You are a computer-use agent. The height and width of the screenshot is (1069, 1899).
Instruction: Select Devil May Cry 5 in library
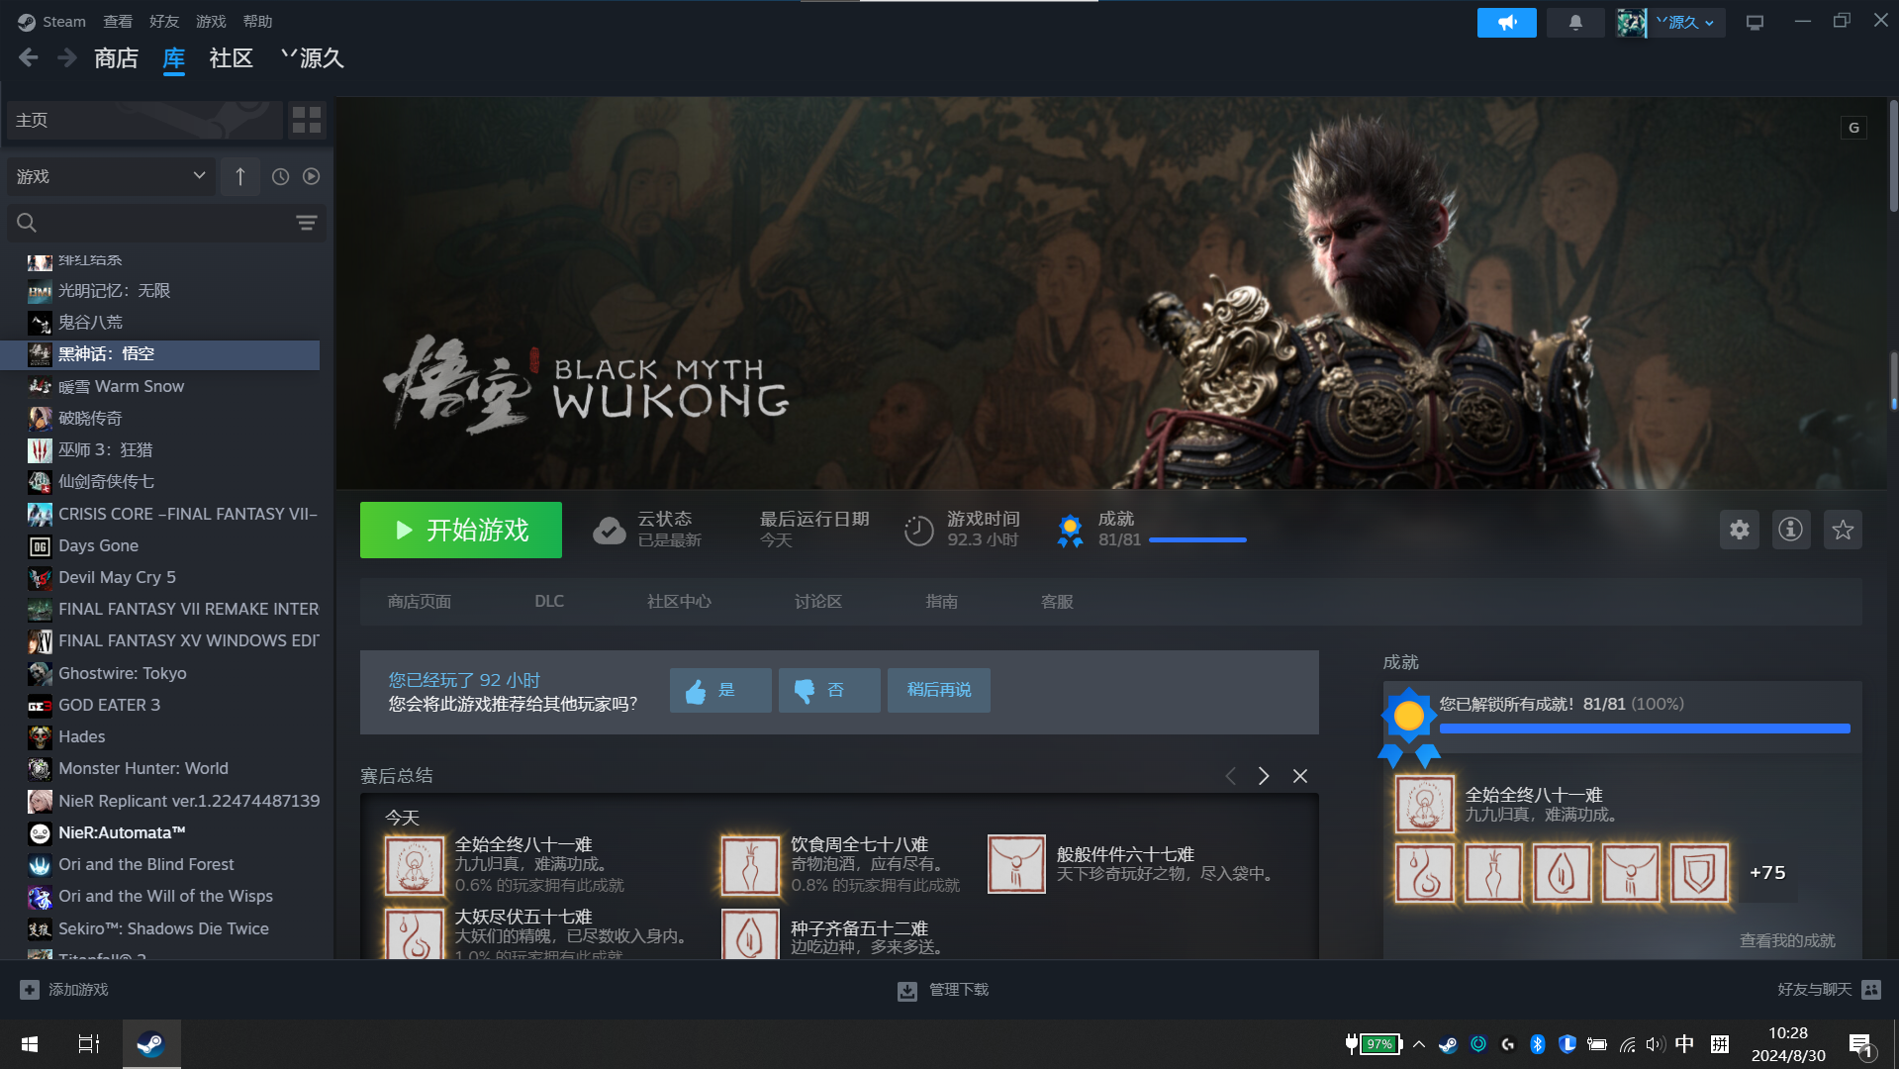(x=160, y=577)
